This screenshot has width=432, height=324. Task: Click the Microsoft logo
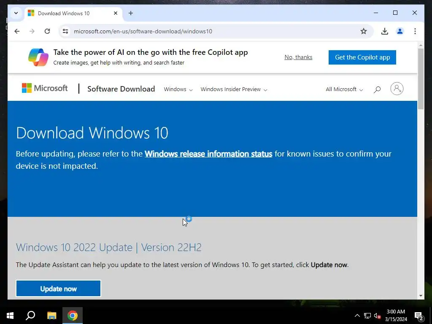tap(45, 88)
